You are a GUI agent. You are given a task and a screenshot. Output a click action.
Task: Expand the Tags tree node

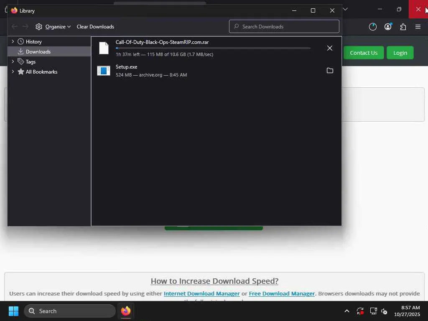click(x=13, y=61)
